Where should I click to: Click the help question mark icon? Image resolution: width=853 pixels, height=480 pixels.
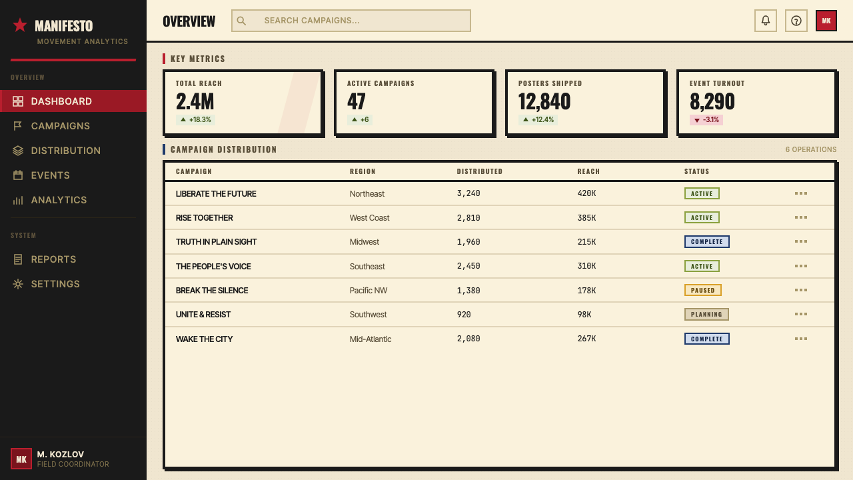796,21
